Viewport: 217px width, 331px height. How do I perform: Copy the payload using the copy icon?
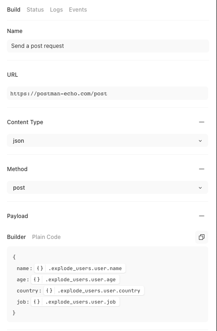tap(202, 237)
